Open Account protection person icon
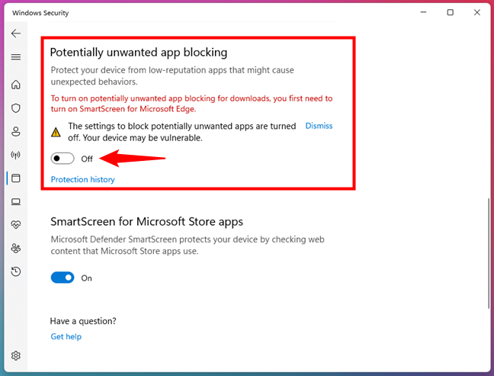The width and height of the screenshot is (494, 376). click(x=16, y=131)
